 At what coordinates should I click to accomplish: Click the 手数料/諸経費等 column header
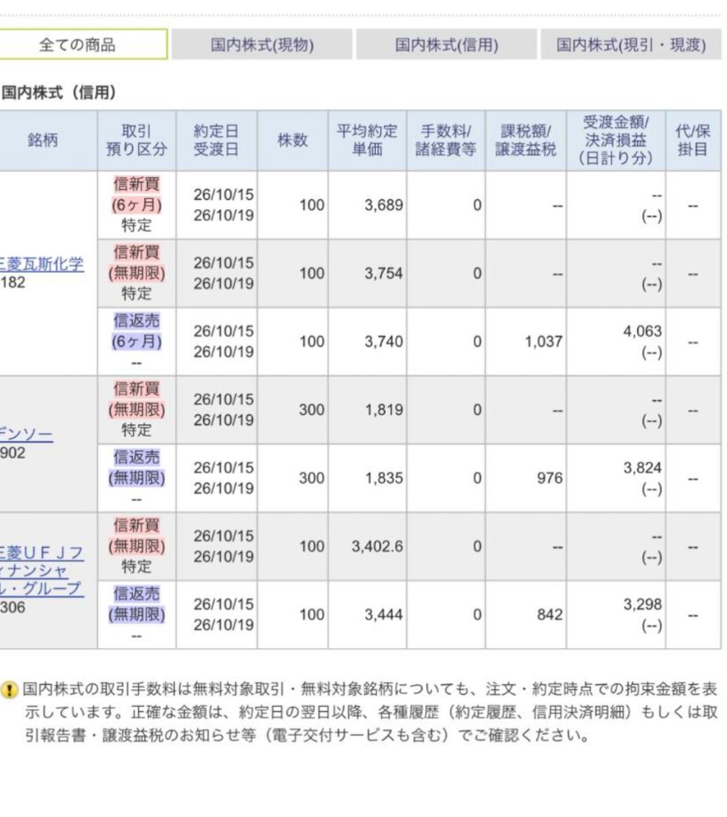pyautogui.click(x=446, y=140)
